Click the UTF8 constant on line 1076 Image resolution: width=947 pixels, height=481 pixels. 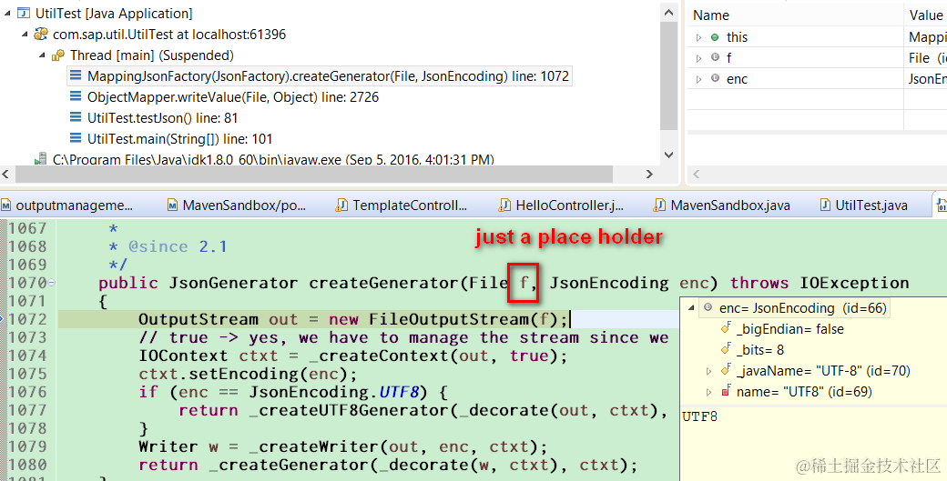tap(399, 393)
